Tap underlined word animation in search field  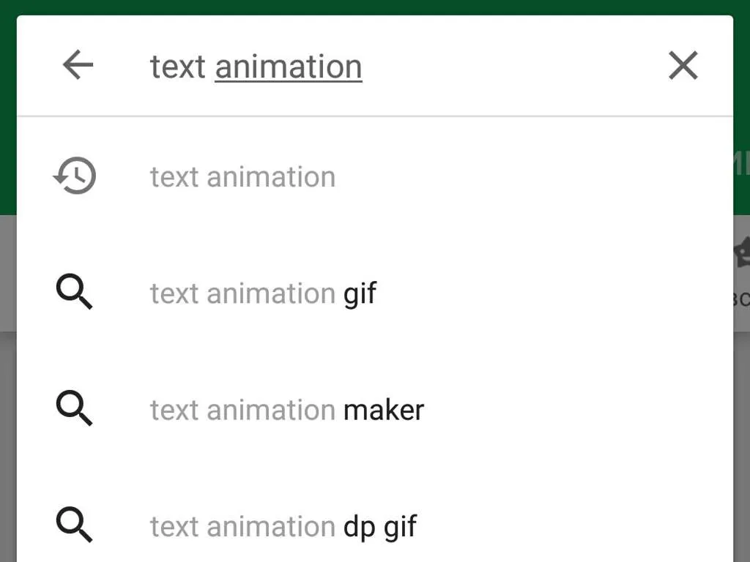pyautogui.click(x=289, y=67)
